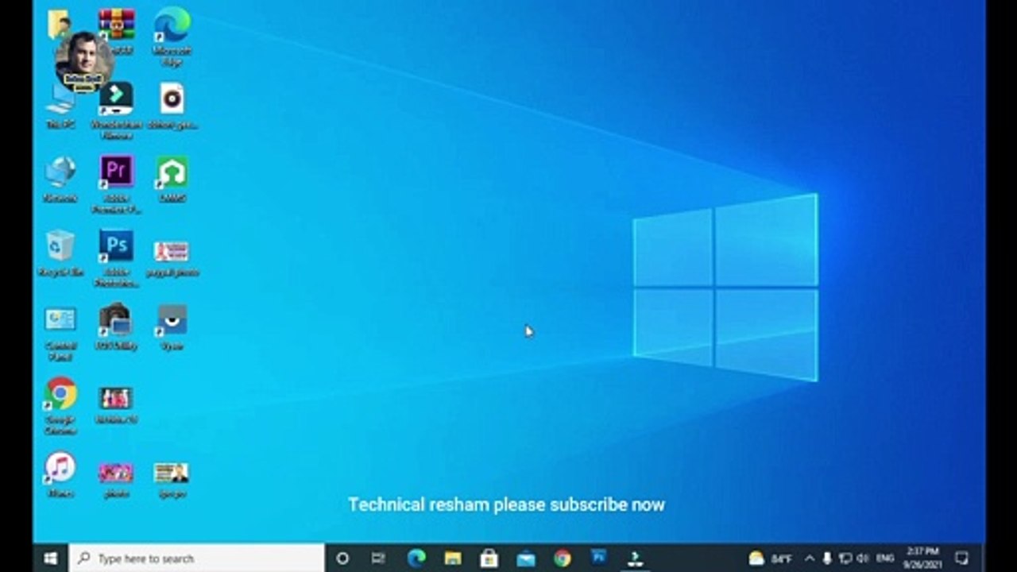Expand the hidden system tray icons

(810, 558)
